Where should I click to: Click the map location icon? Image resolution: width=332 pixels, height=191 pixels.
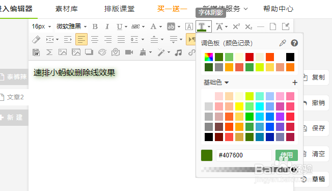(x=116, y=52)
